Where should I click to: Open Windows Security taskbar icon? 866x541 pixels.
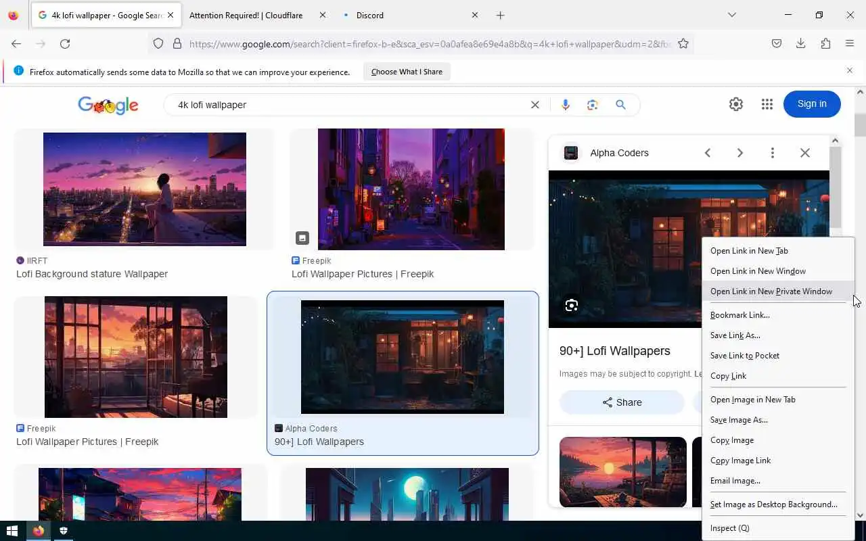tap(64, 531)
